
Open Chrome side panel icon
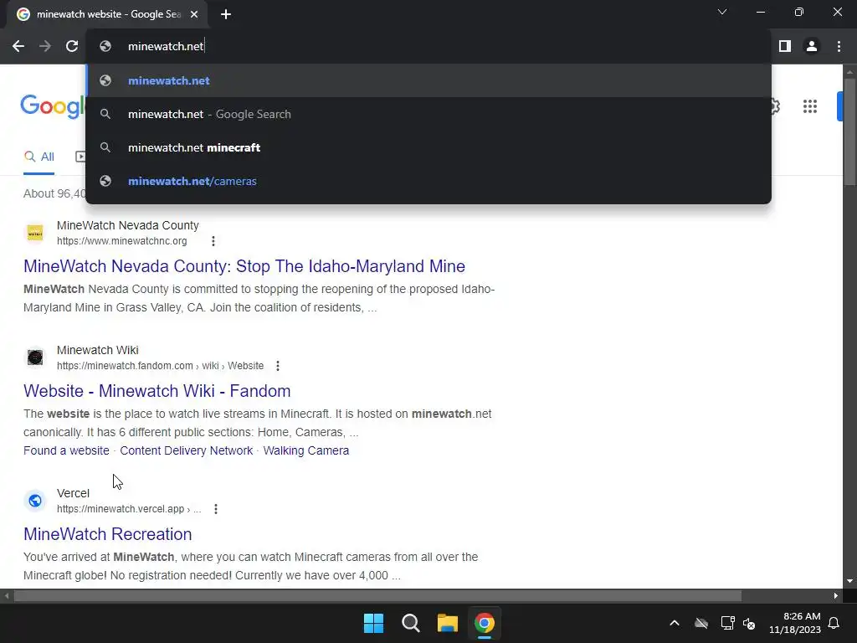pos(785,47)
